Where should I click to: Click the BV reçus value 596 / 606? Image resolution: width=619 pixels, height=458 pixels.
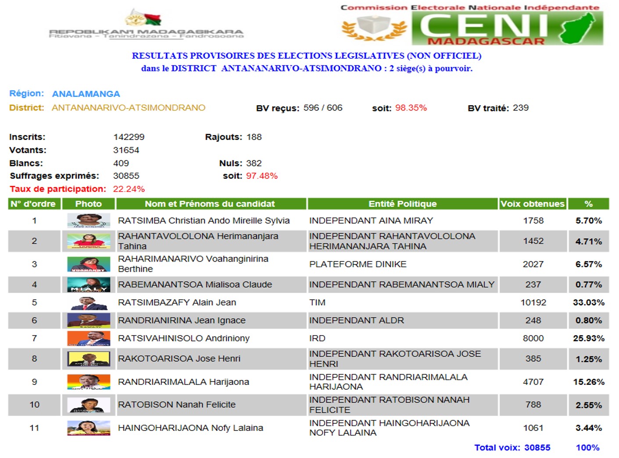tap(323, 108)
